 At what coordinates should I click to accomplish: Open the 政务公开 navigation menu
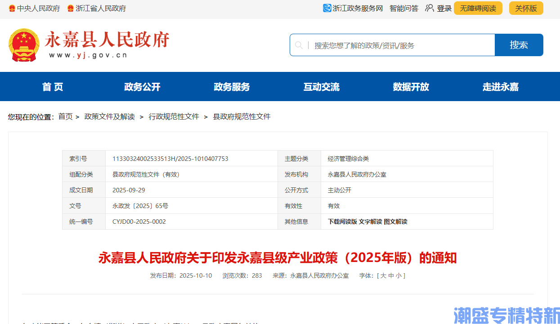tap(142, 87)
